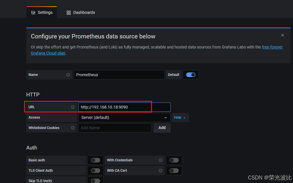This screenshot has height=183, width=293.
Task: Click the With CA Cert info icon
Action: coord(160,171)
